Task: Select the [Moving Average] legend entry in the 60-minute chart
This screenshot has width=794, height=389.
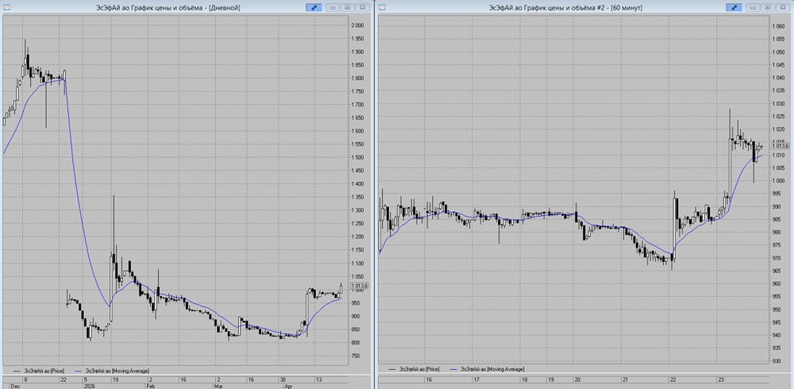Action: point(488,368)
